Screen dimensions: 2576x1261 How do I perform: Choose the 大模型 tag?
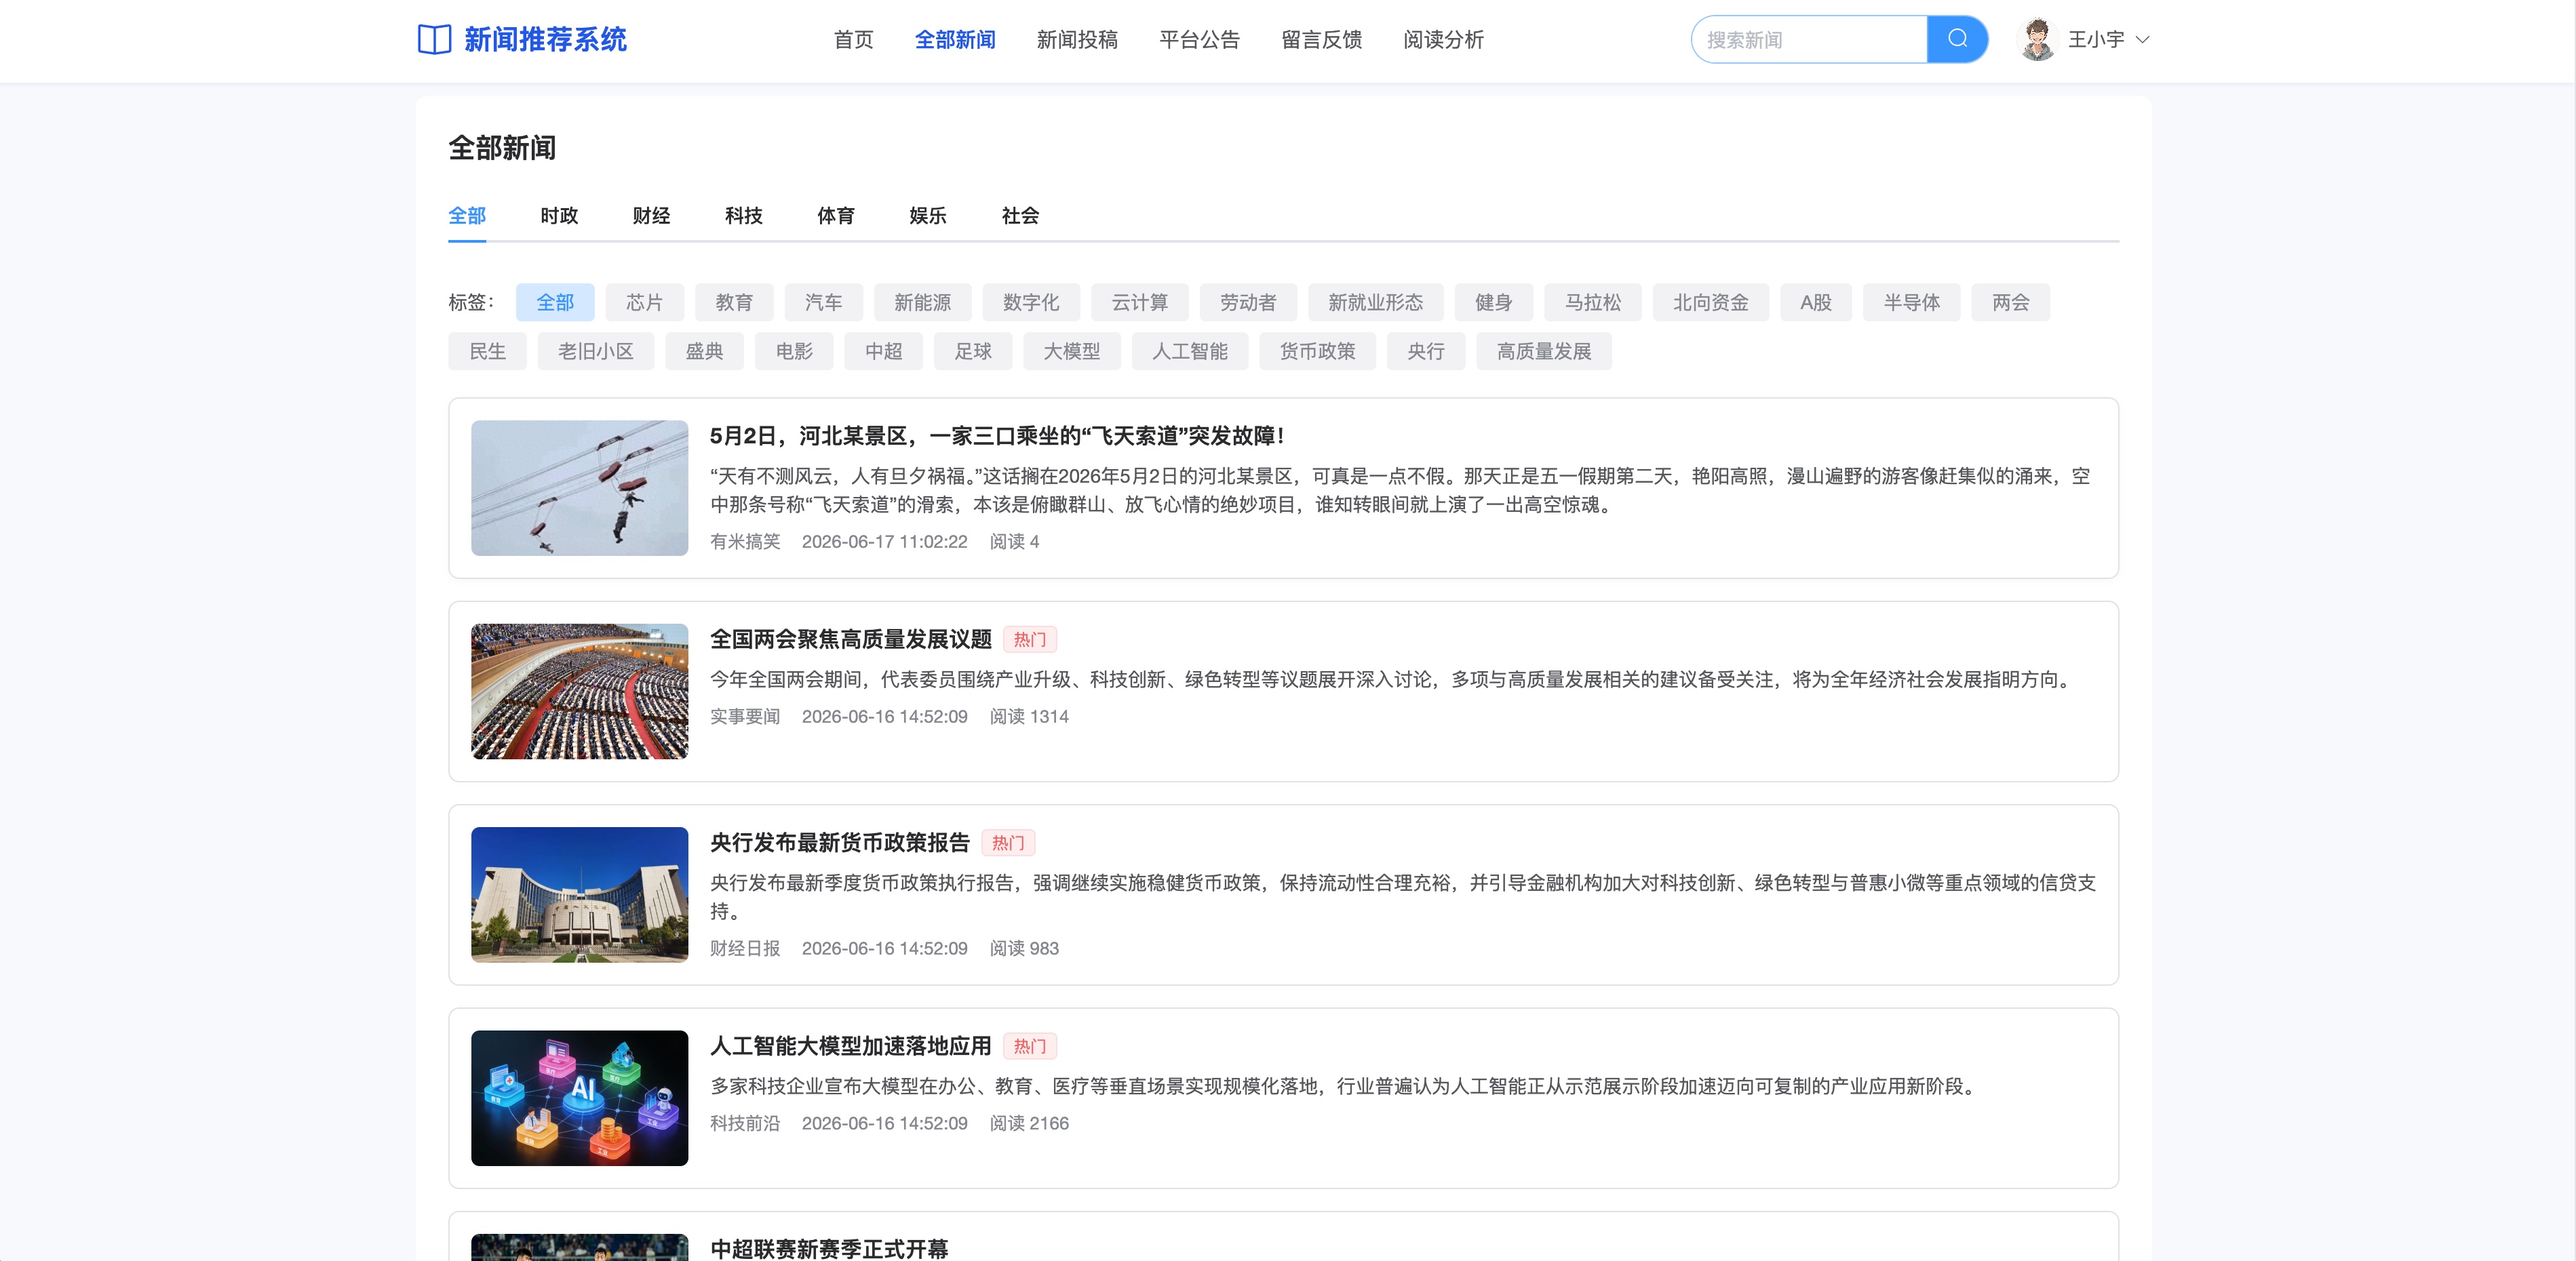click(x=1071, y=351)
